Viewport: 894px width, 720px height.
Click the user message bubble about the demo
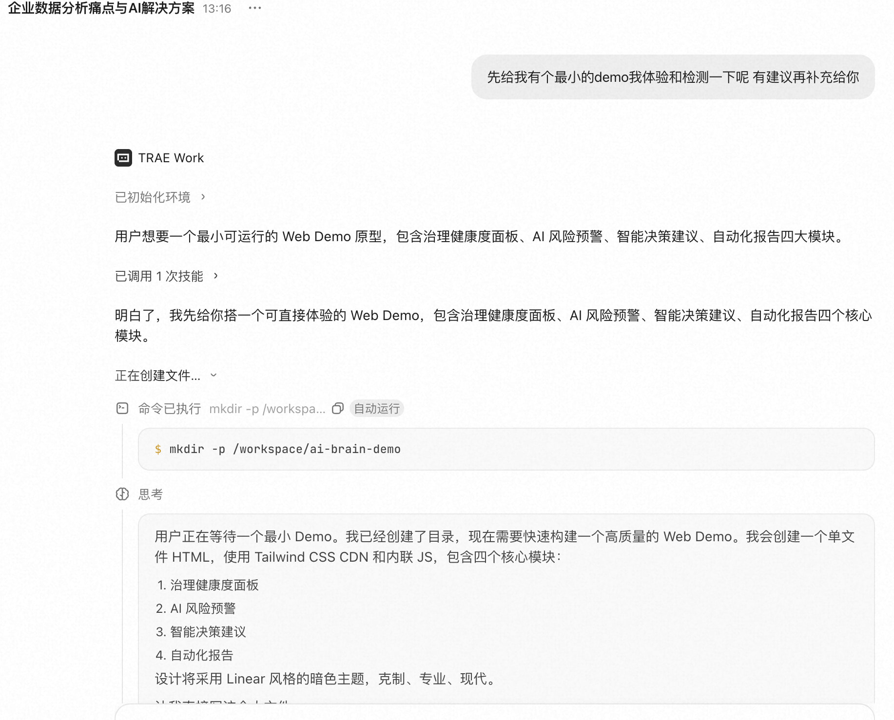[673, 77]
